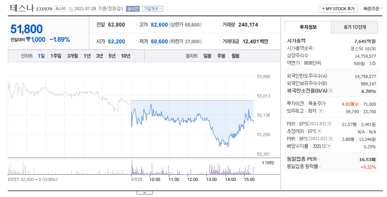Click the 동일업종 PER link

(302, 159)
